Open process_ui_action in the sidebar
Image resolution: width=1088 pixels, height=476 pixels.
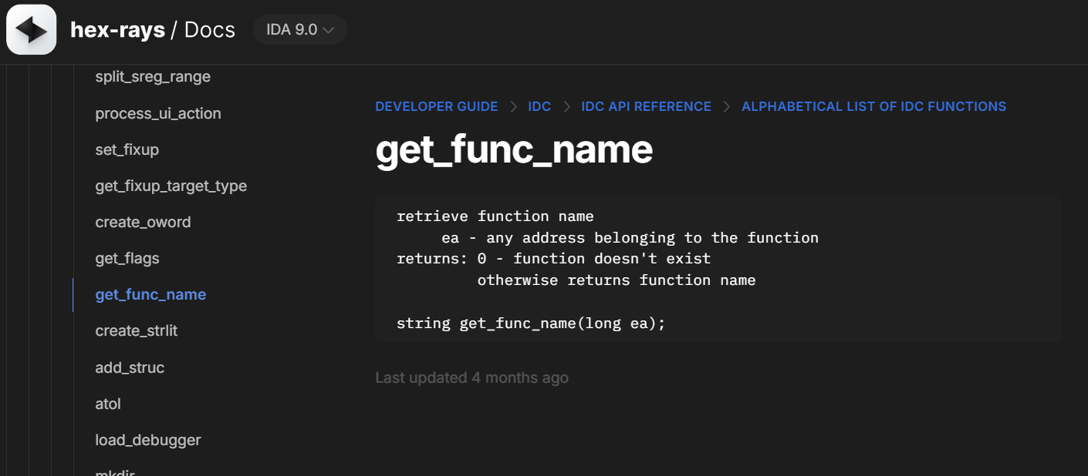(x=158, y=113)
